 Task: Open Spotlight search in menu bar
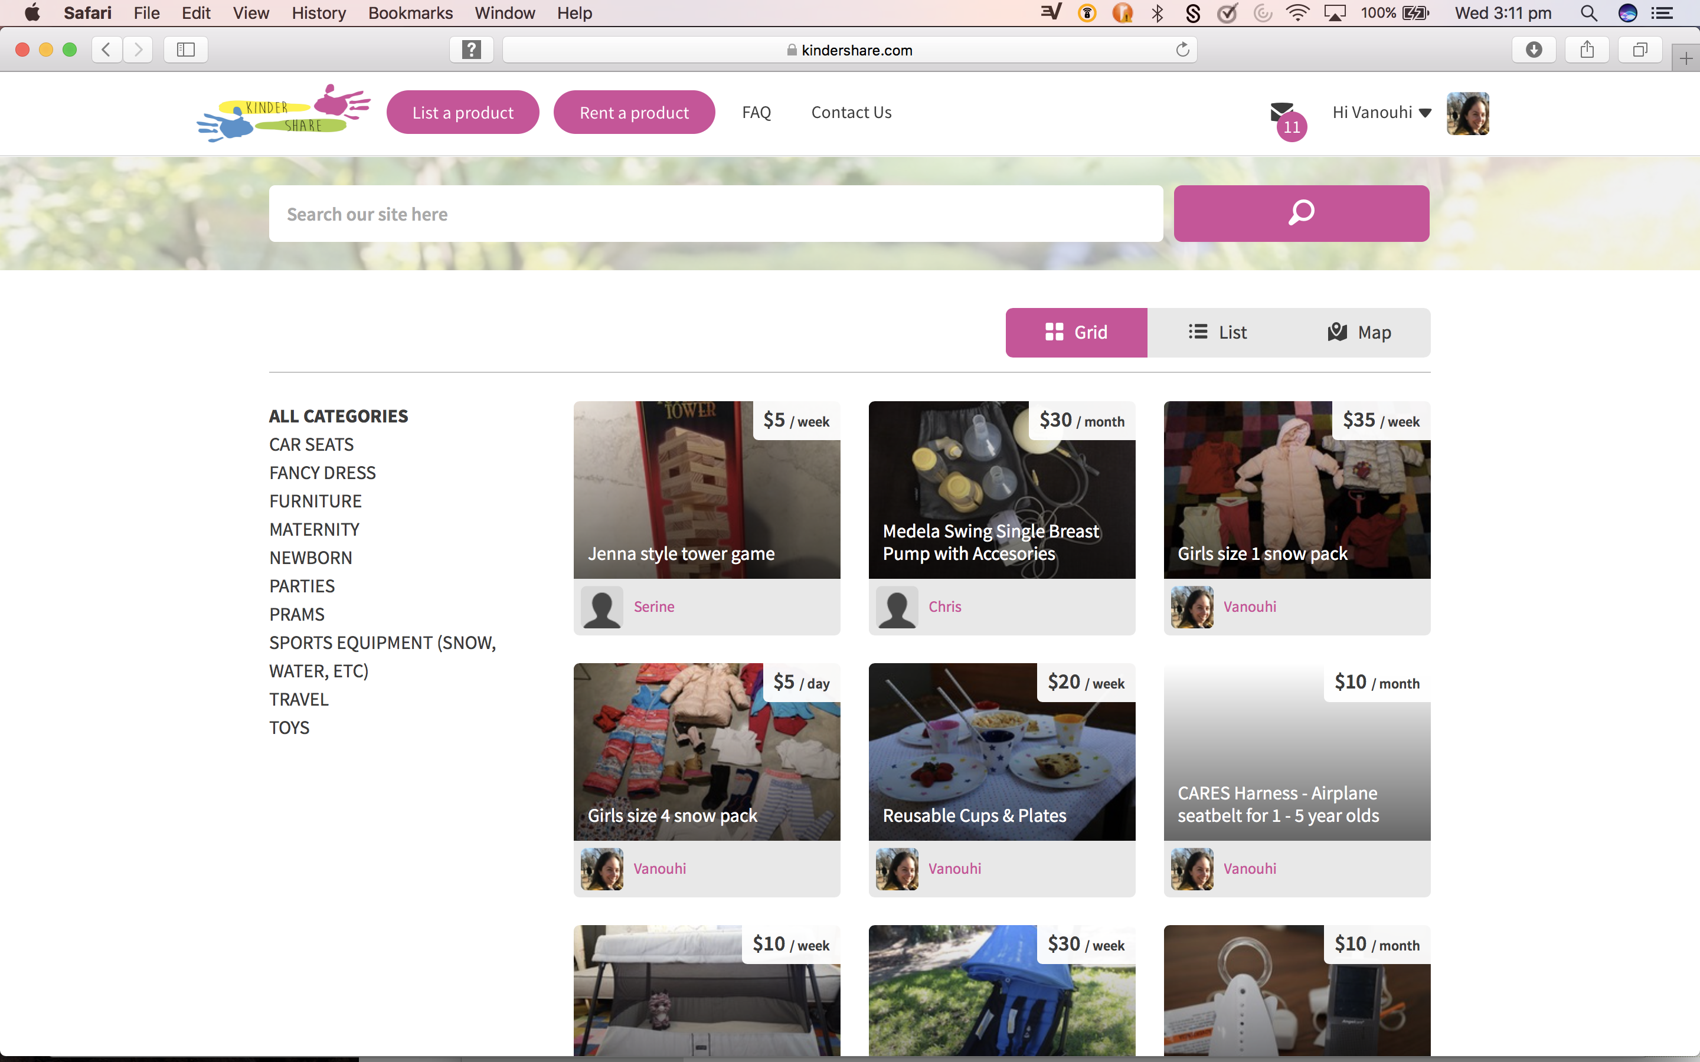[x=1589, y=12]
